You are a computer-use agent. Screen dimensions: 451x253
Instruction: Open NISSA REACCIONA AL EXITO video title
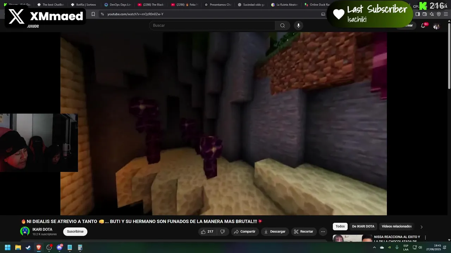point(397,239)
